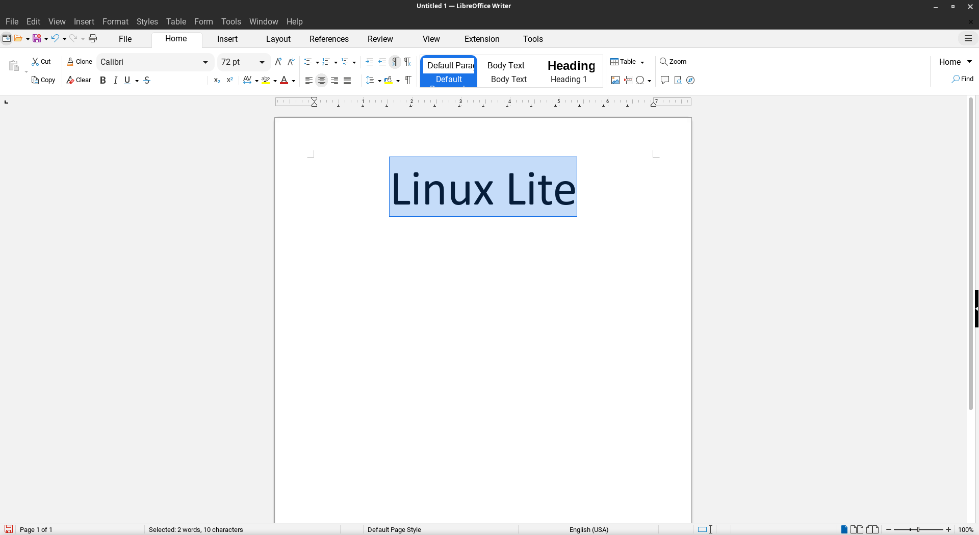This screenshot has width=979, height=535.
Task: Open the Styles menu
Action: click(147, 21)
